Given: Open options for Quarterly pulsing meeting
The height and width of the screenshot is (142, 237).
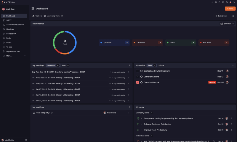Looking at the screenshot, I should pyautogui.click(x=129, y=72).
